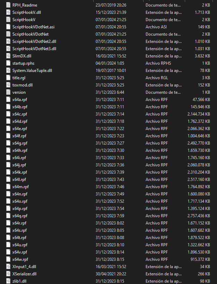Select the file named x64o.rpf
Viewport: 217px width, 284px height.
pyautogui.click(x=20, y=201)
